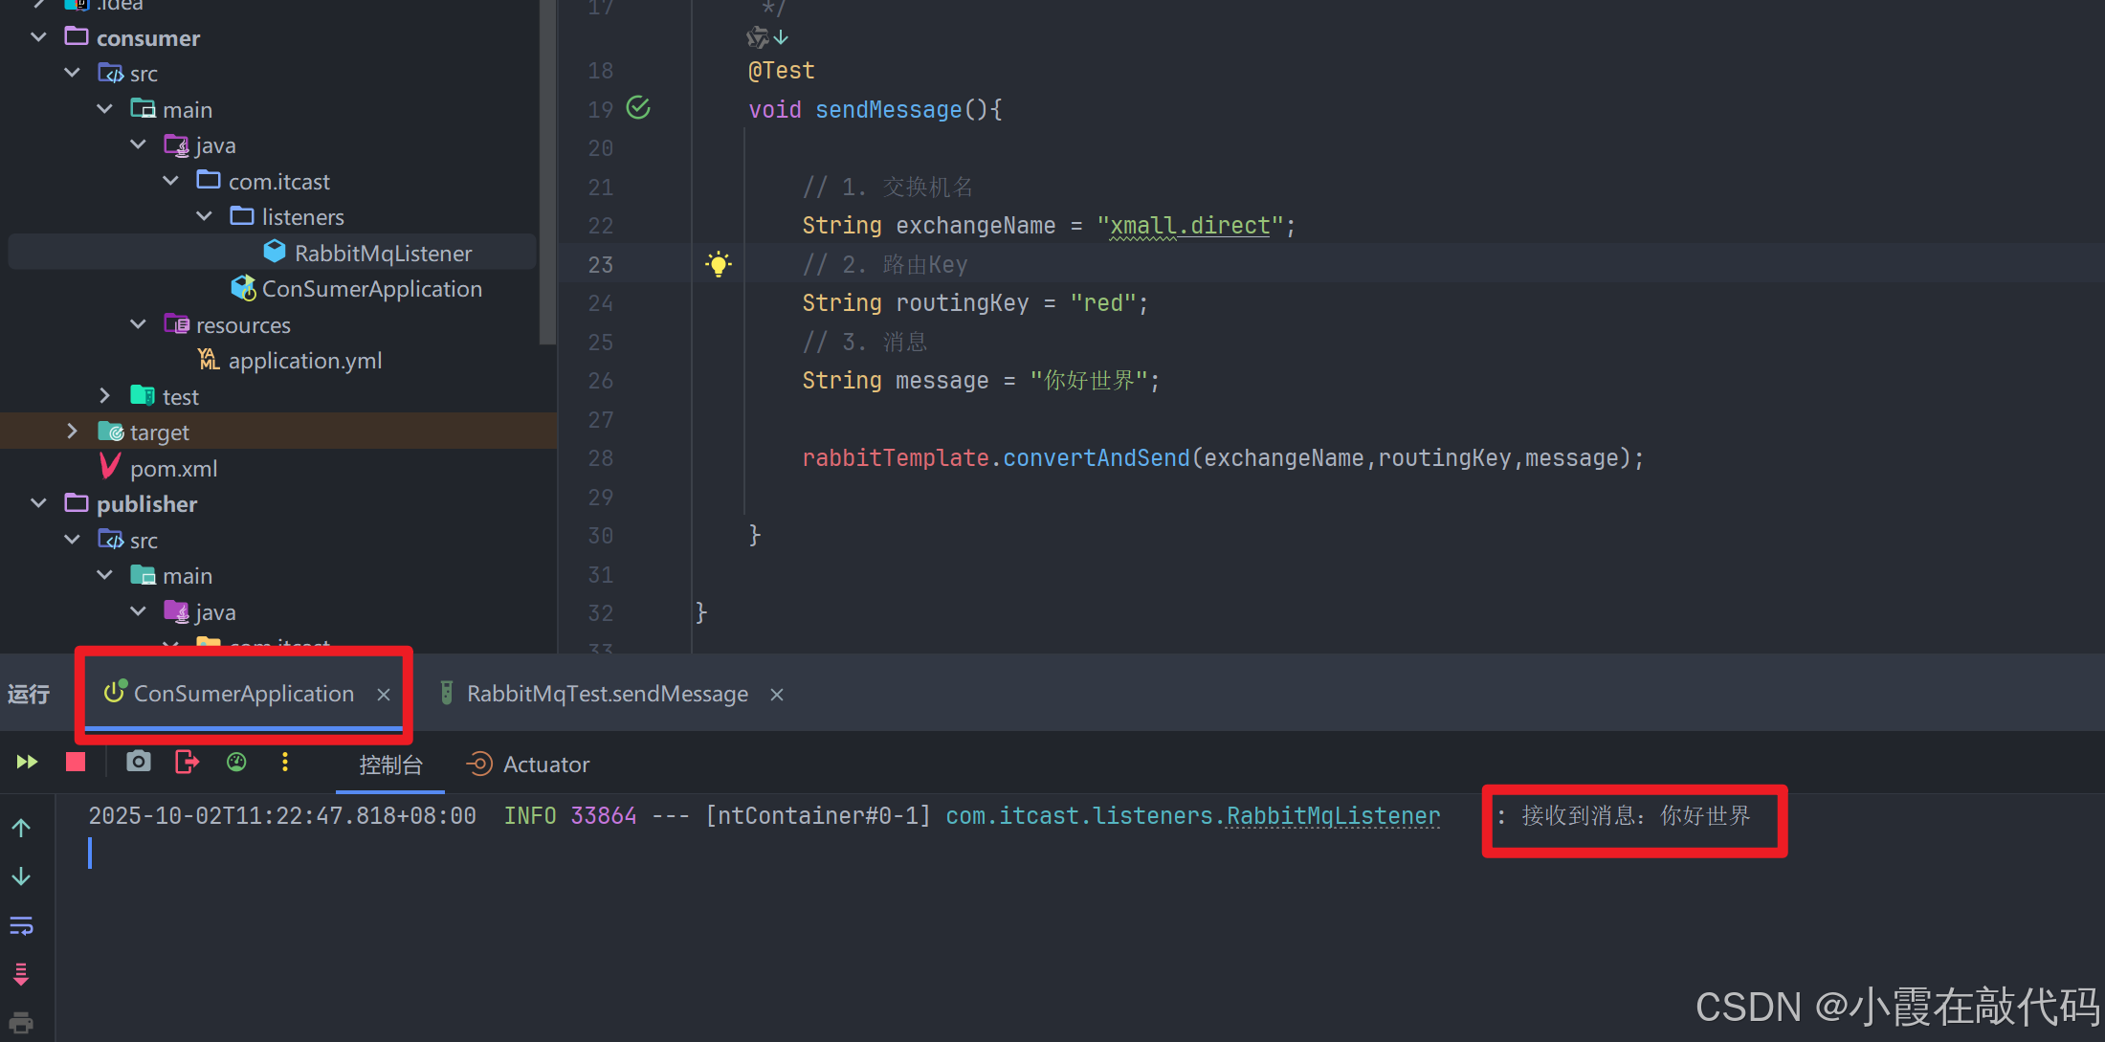This screenshot has width=2105, height=1042.
Task: Click the up arrow stack trace navigation
Action: tap(21, 828)
